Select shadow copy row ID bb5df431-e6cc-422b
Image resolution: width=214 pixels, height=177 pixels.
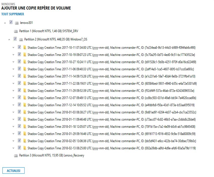point(112,141)
